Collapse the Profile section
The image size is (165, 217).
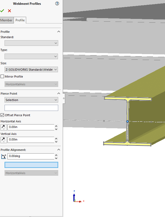pyautogui.click(x=59, y=32)
